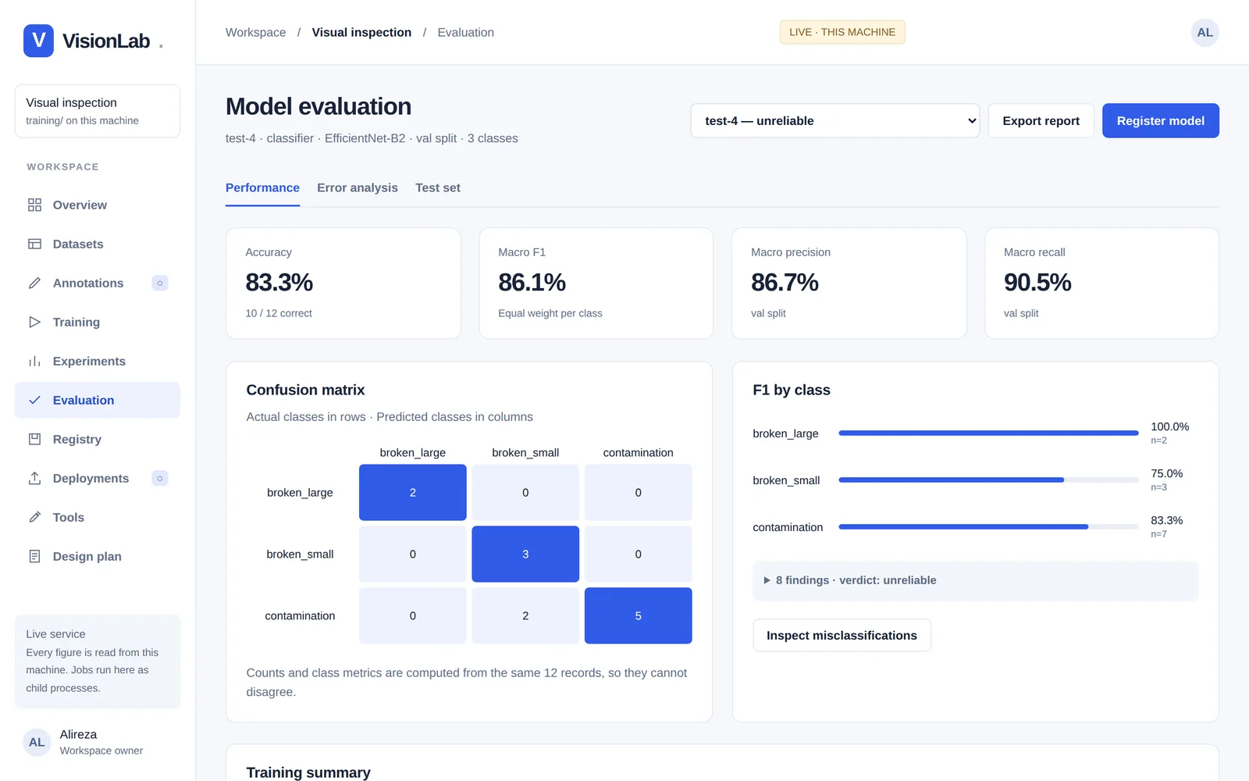
Task: Click the broken_small F1 progress bar
Action: (988, 480)
